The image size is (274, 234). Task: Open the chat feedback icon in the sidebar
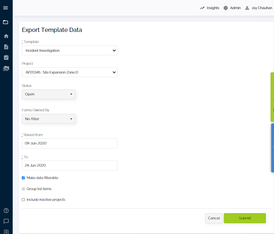tap(6, 221)
